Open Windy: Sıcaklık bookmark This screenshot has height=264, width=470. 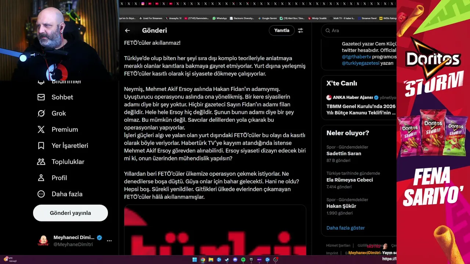tap(318, 18)
